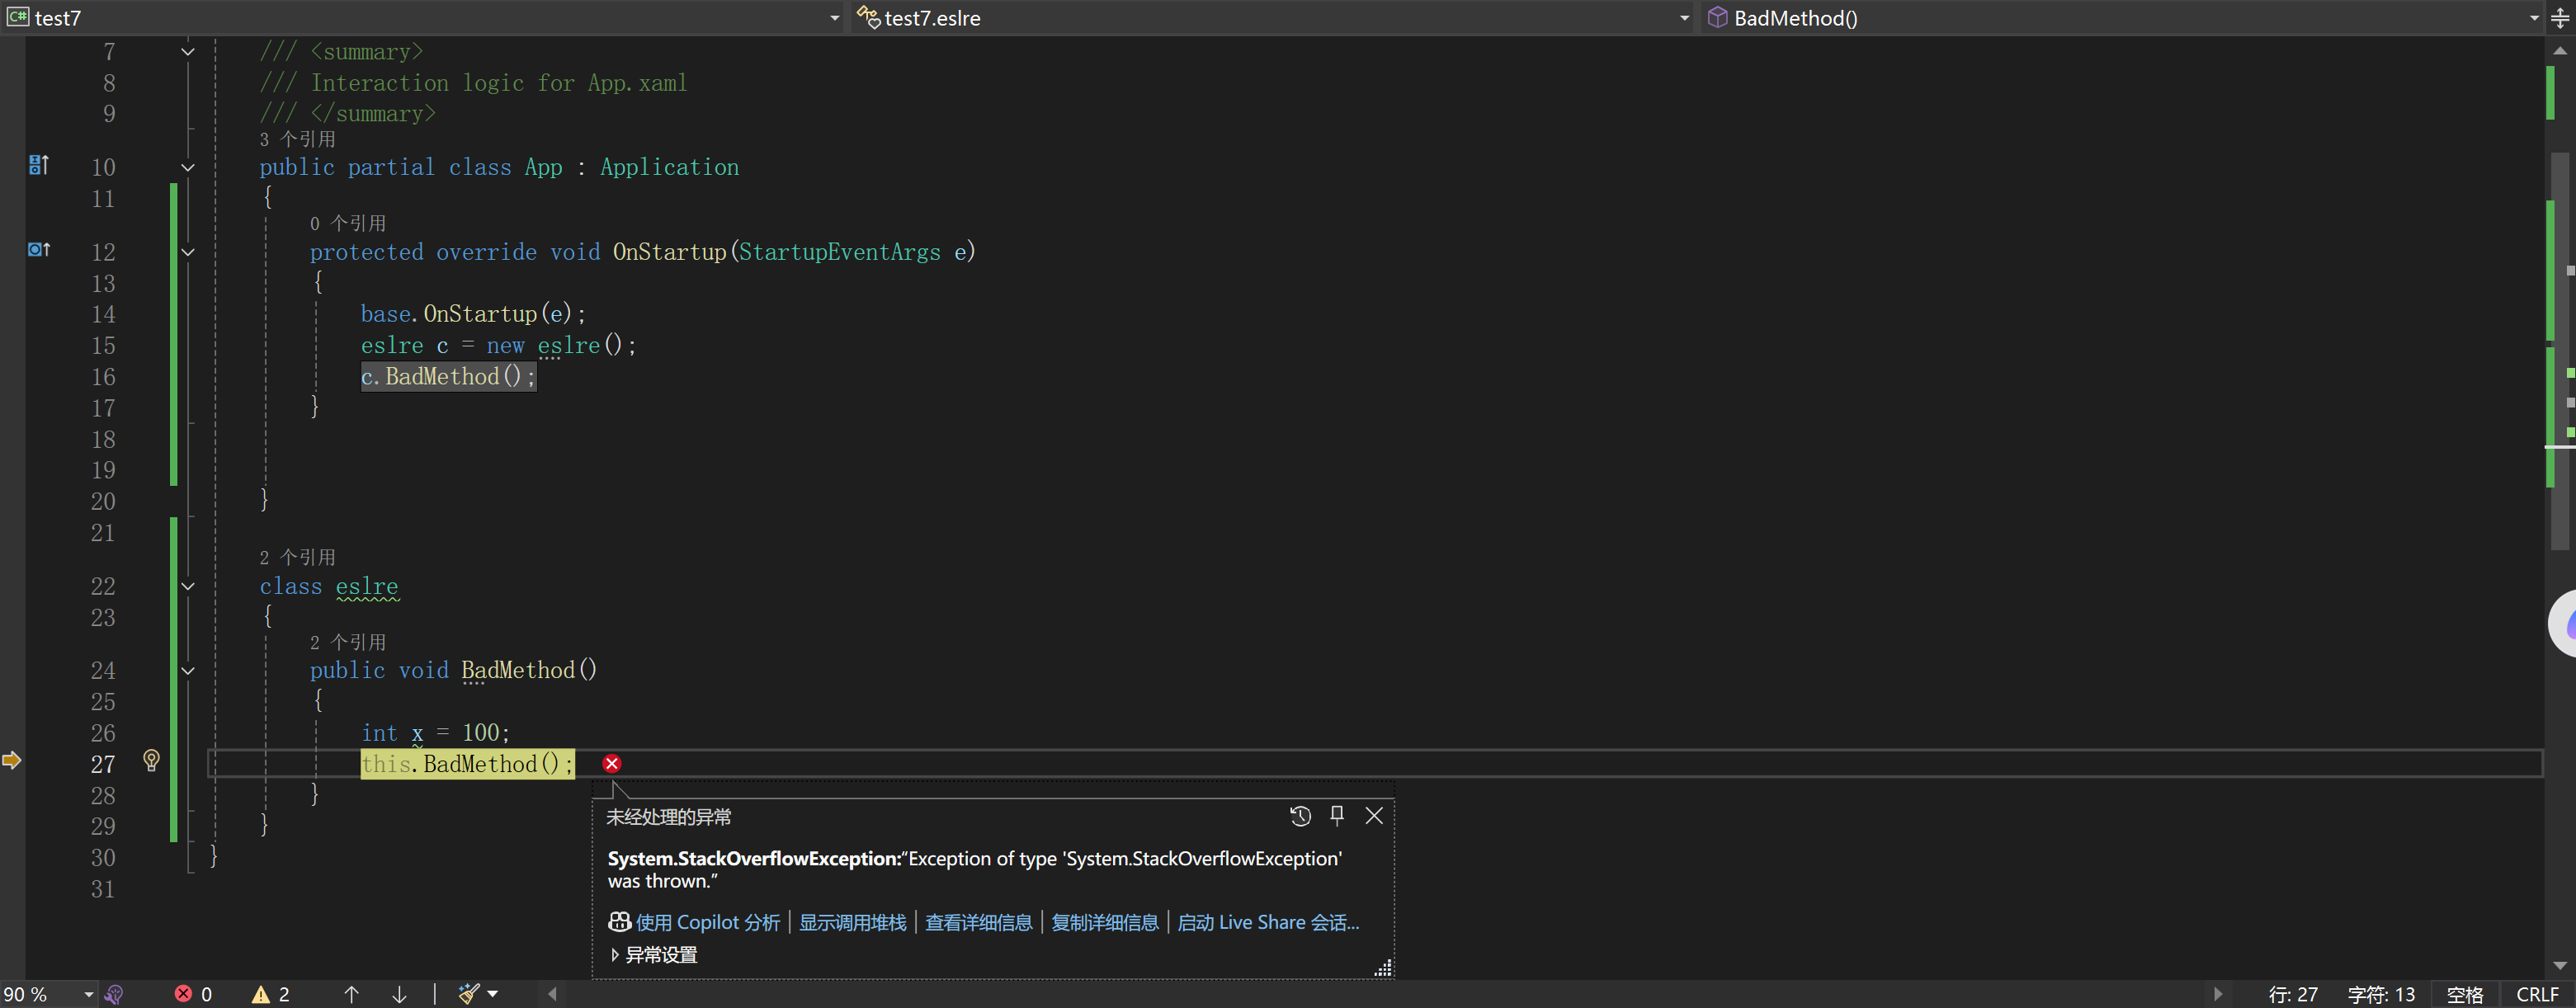Open the health indicator icon in status bar

coord(114,994)
